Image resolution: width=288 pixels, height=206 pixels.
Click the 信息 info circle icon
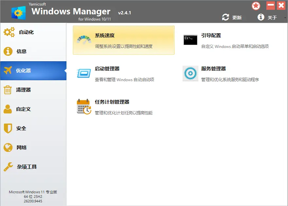coord(8,51)
